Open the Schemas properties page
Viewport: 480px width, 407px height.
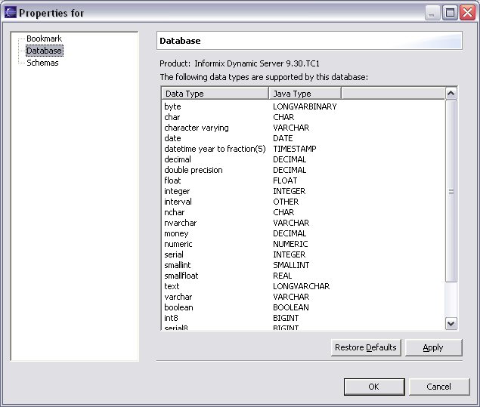click(x=42, y=63)
